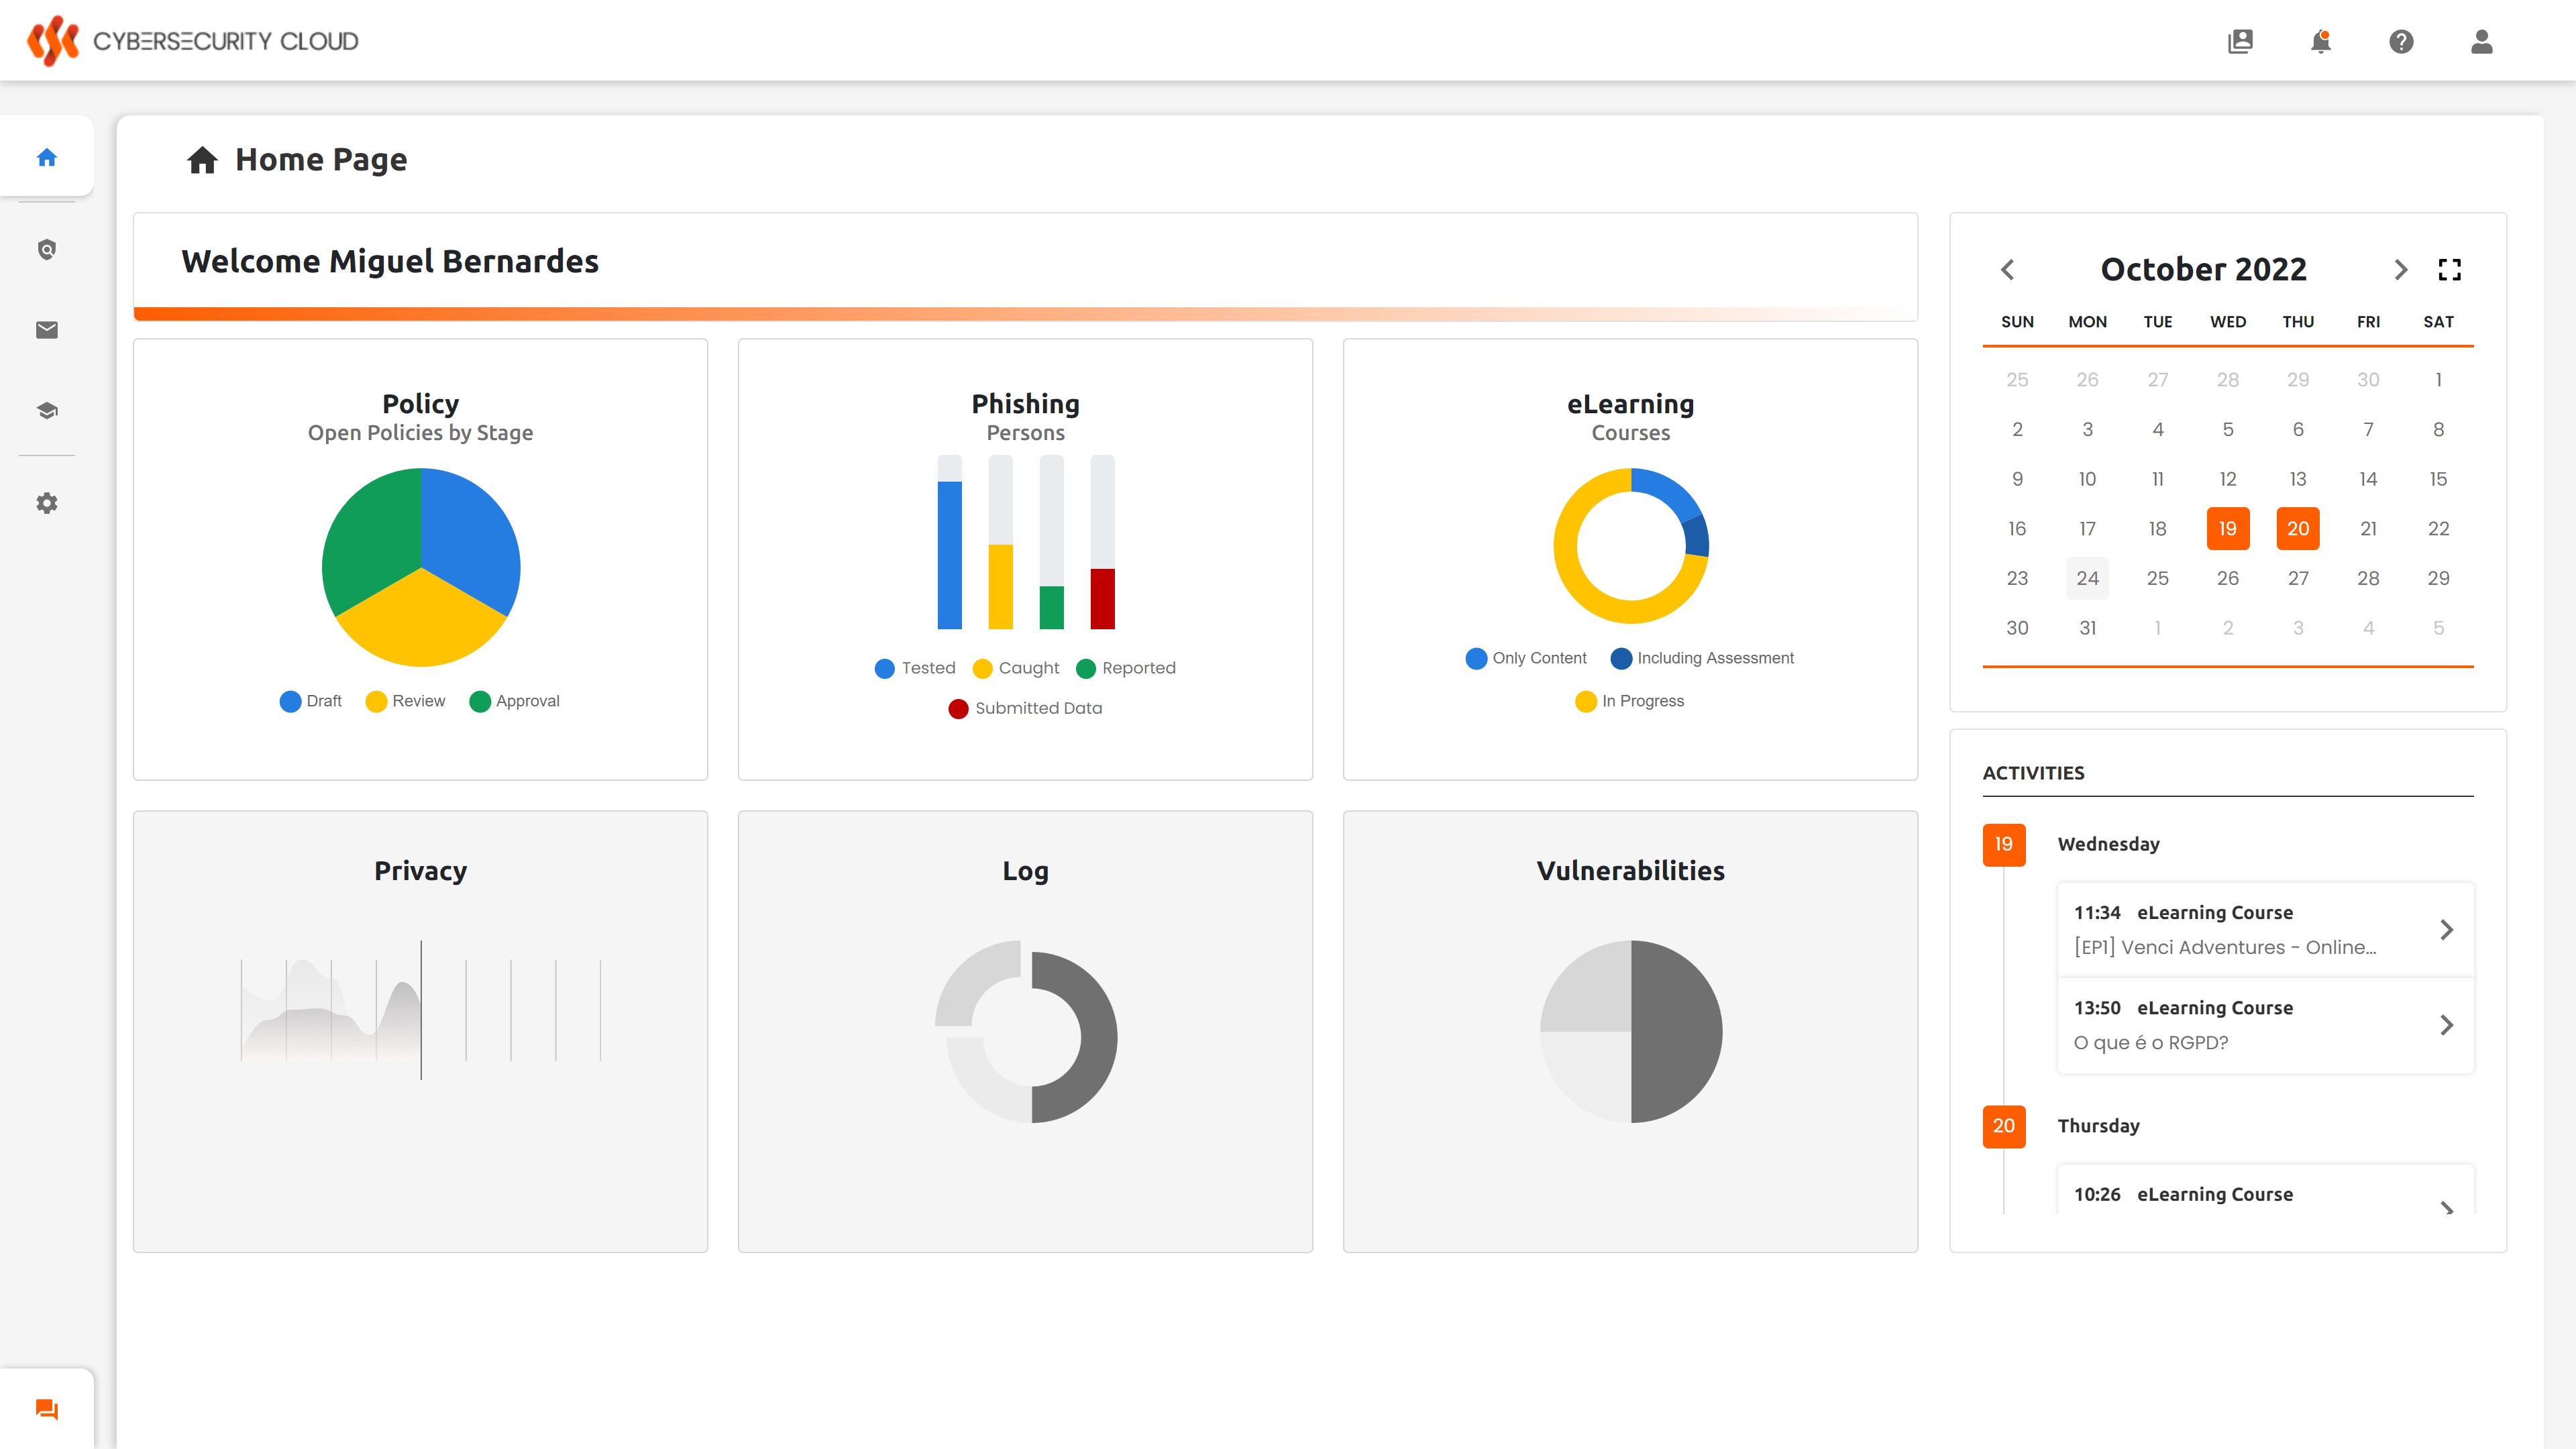The width and height of the screenshot is (2576, 1449).
Task: Click the Thursday 20 badge in Activities
Action: pyautogui.click(x=2003, y=1126)
